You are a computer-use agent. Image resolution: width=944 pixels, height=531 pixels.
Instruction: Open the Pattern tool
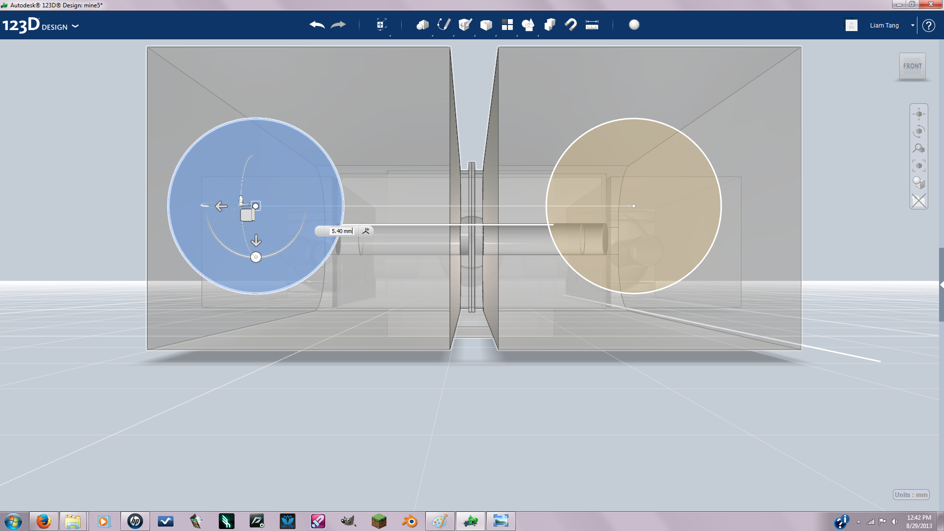pos(507,25)
